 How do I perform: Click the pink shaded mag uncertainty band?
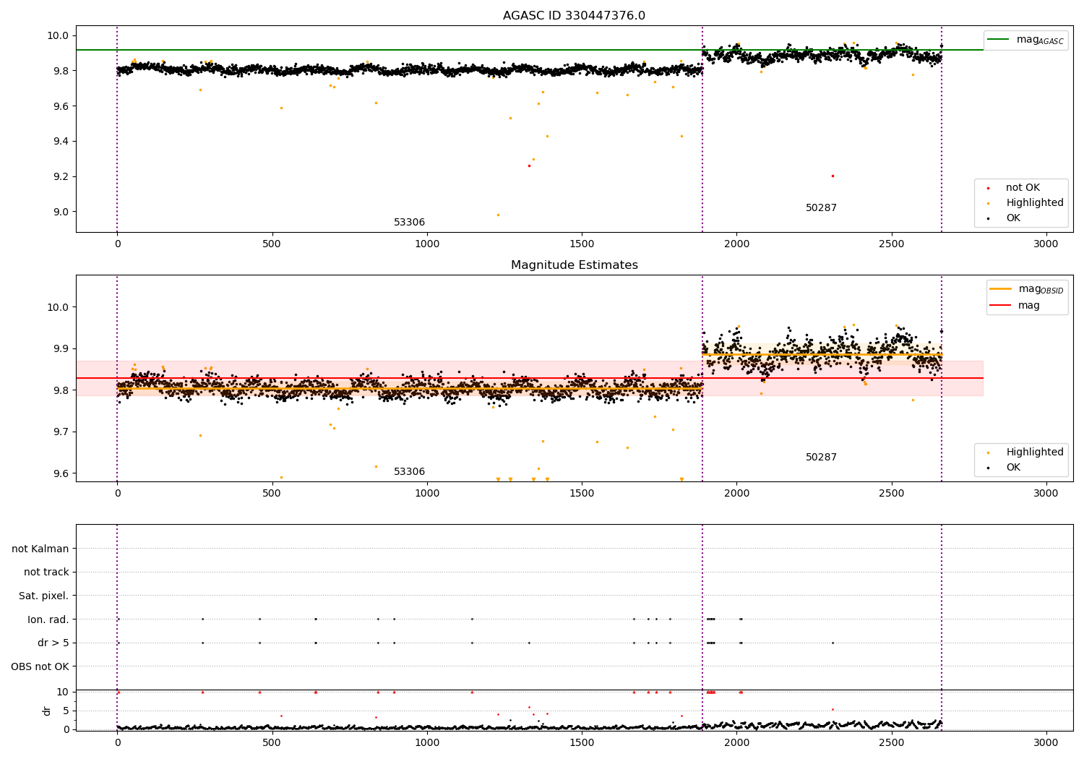[x=529, y=378]
